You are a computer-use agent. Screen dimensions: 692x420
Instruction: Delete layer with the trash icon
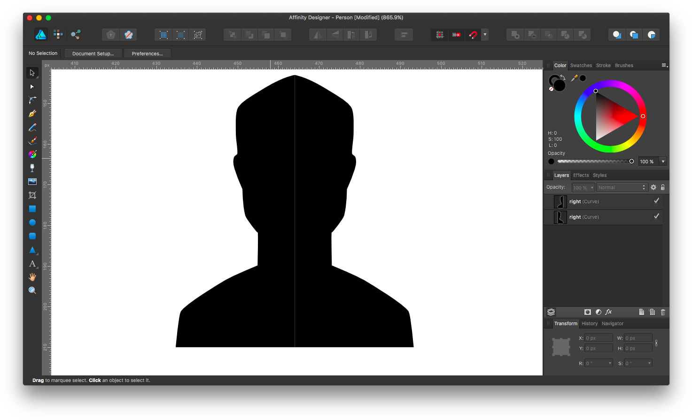point(663,312)
